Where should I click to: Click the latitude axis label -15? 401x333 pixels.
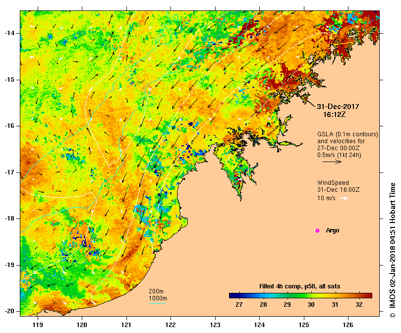coord(9,80)
